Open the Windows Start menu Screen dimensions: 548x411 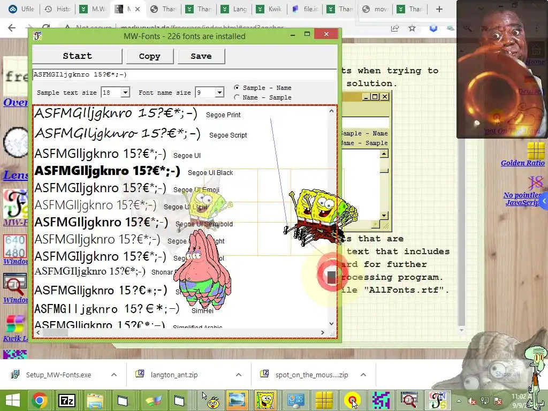13,400
